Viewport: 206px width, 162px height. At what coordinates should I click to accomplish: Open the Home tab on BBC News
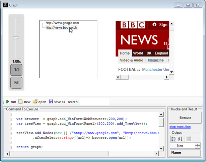click(125, 53)
